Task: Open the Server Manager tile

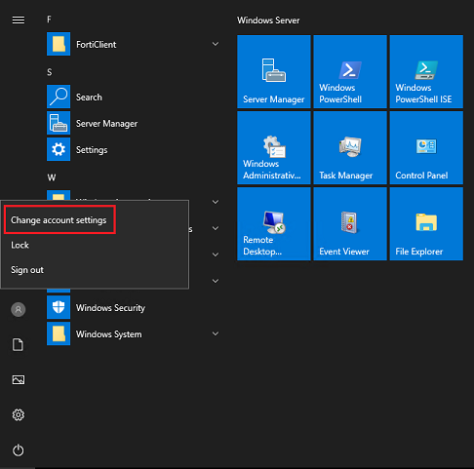Action: coord(274,71)
